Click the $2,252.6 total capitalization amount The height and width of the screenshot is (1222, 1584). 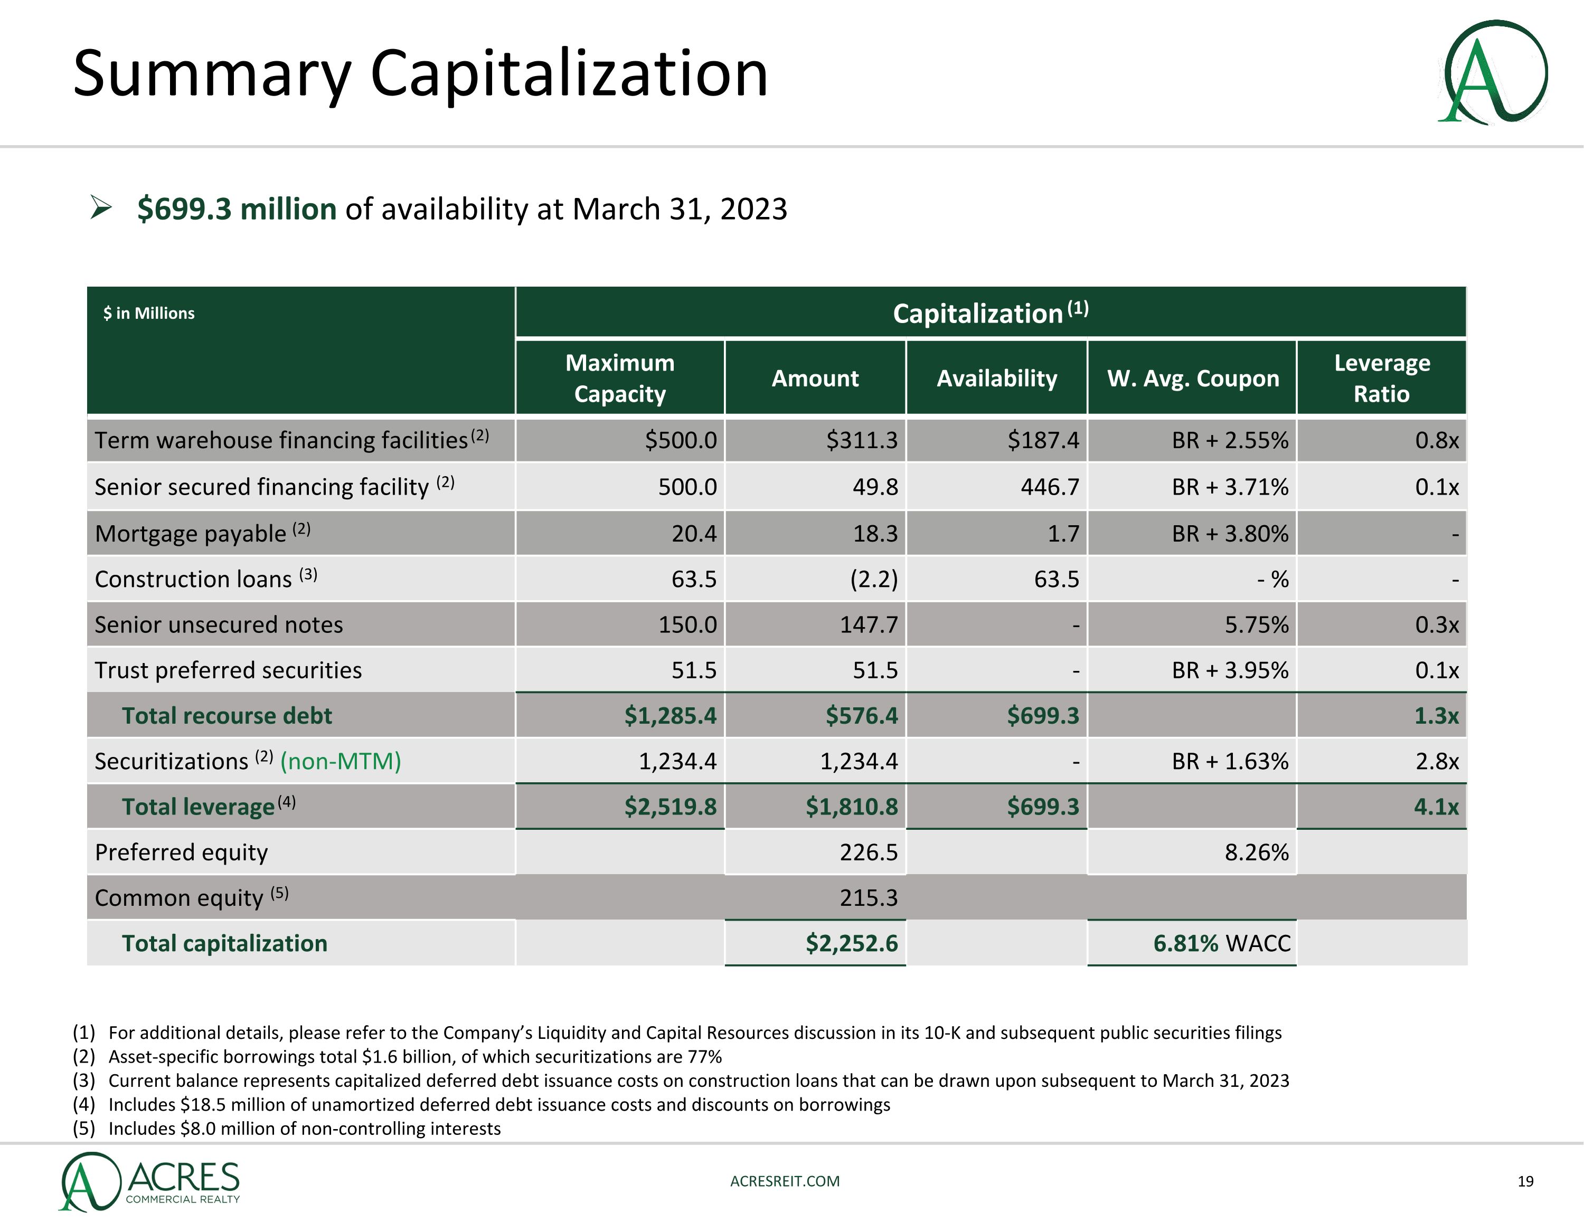tap(851, 943)
